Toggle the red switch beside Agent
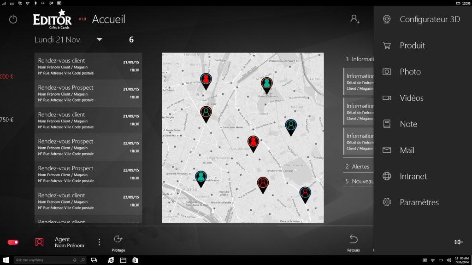Viewport: 472px width, 265px height. click(13, 242)
